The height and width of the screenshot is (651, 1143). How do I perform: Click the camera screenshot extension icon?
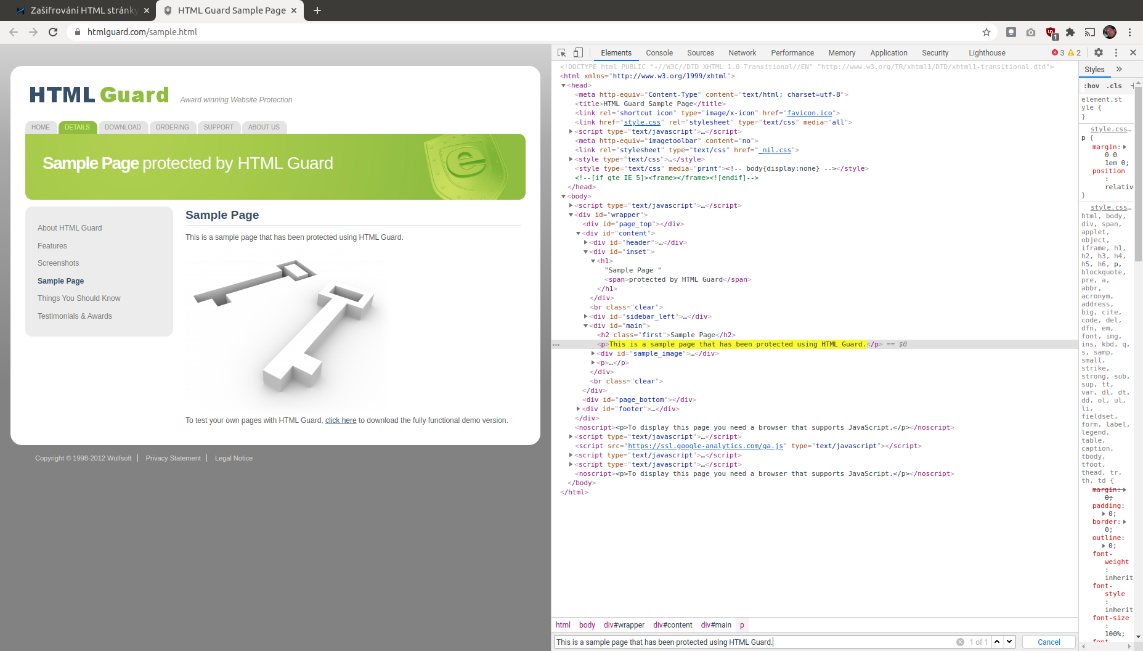1031,32
